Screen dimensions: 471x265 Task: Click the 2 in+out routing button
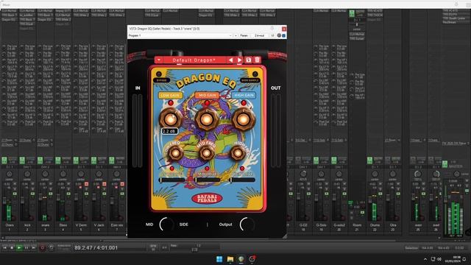[259, 35]
